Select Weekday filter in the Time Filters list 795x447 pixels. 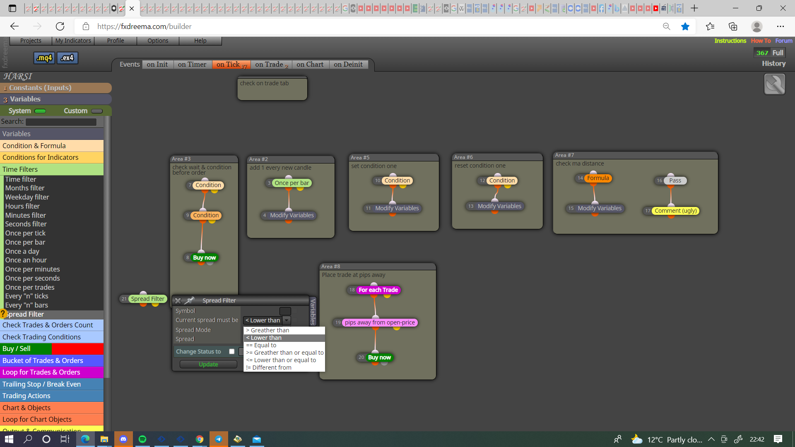tap(27, 197)
